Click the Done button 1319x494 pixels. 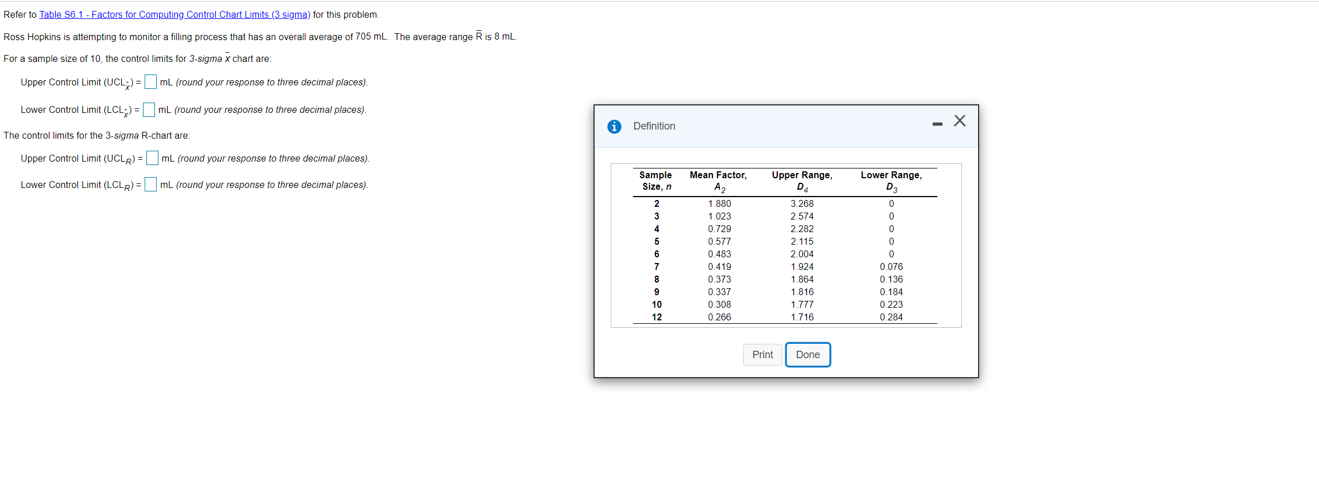coord(808,355)
